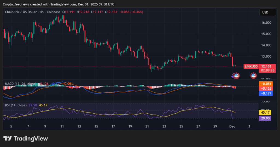The height and width of the screenshot is (147, 280).
Task: Click the red −0.126 MACD axis tag
Action: pos(266,89)
